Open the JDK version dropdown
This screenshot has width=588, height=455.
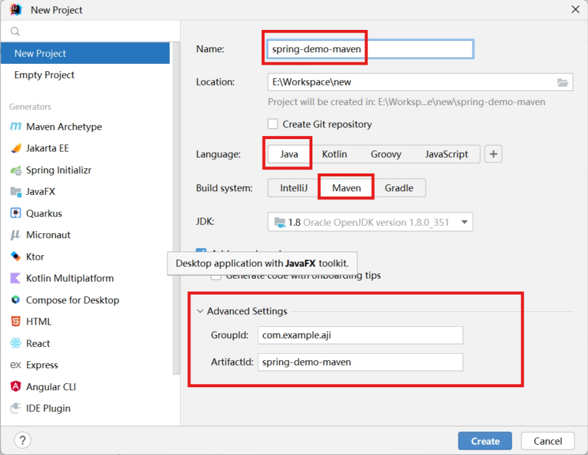point(370,222)
